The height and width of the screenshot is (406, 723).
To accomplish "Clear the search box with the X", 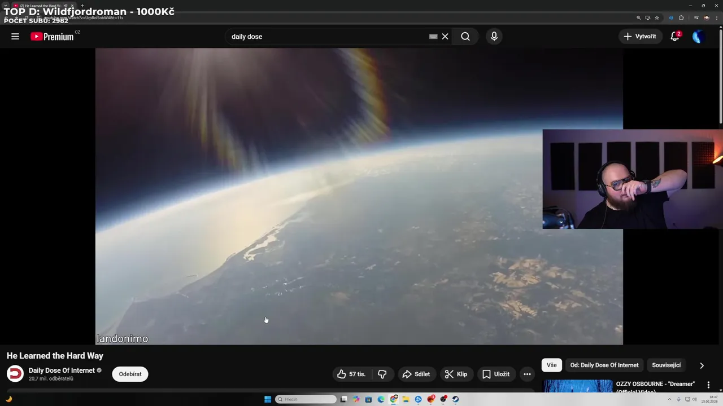I will point(445,37).
